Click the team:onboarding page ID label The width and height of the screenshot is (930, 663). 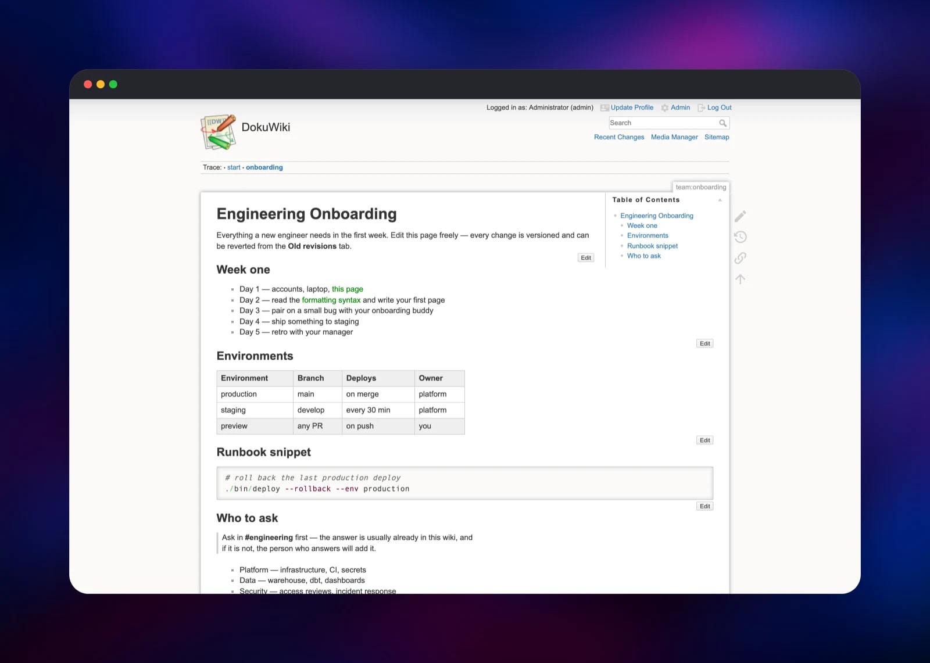[700, 187]
